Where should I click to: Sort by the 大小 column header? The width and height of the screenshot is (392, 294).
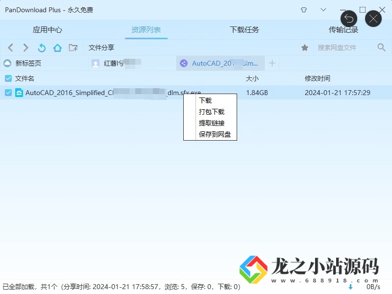(252, 78)
